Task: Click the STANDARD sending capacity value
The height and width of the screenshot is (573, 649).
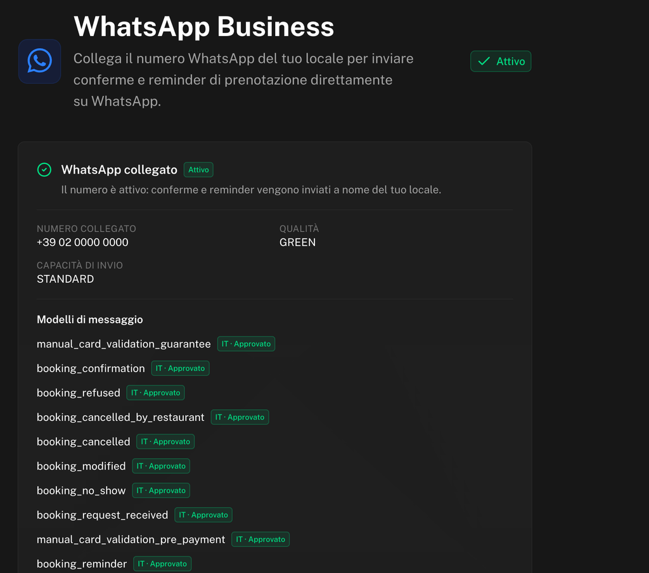Action: click(x=65, y=279)
